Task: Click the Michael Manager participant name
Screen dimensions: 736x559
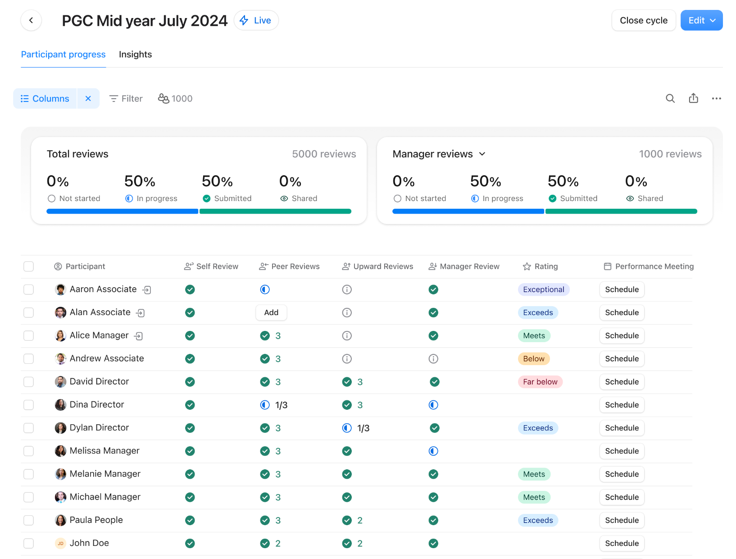Action: [105, 497]
